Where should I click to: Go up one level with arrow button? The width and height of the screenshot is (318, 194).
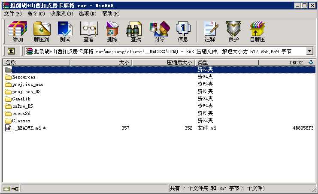11,51
